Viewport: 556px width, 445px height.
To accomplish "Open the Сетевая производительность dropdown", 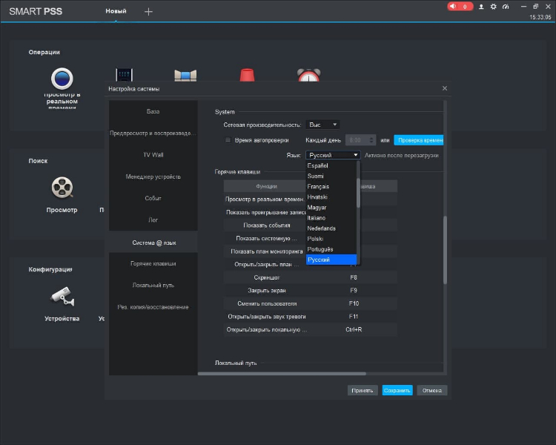I will (x=322, y=125).
